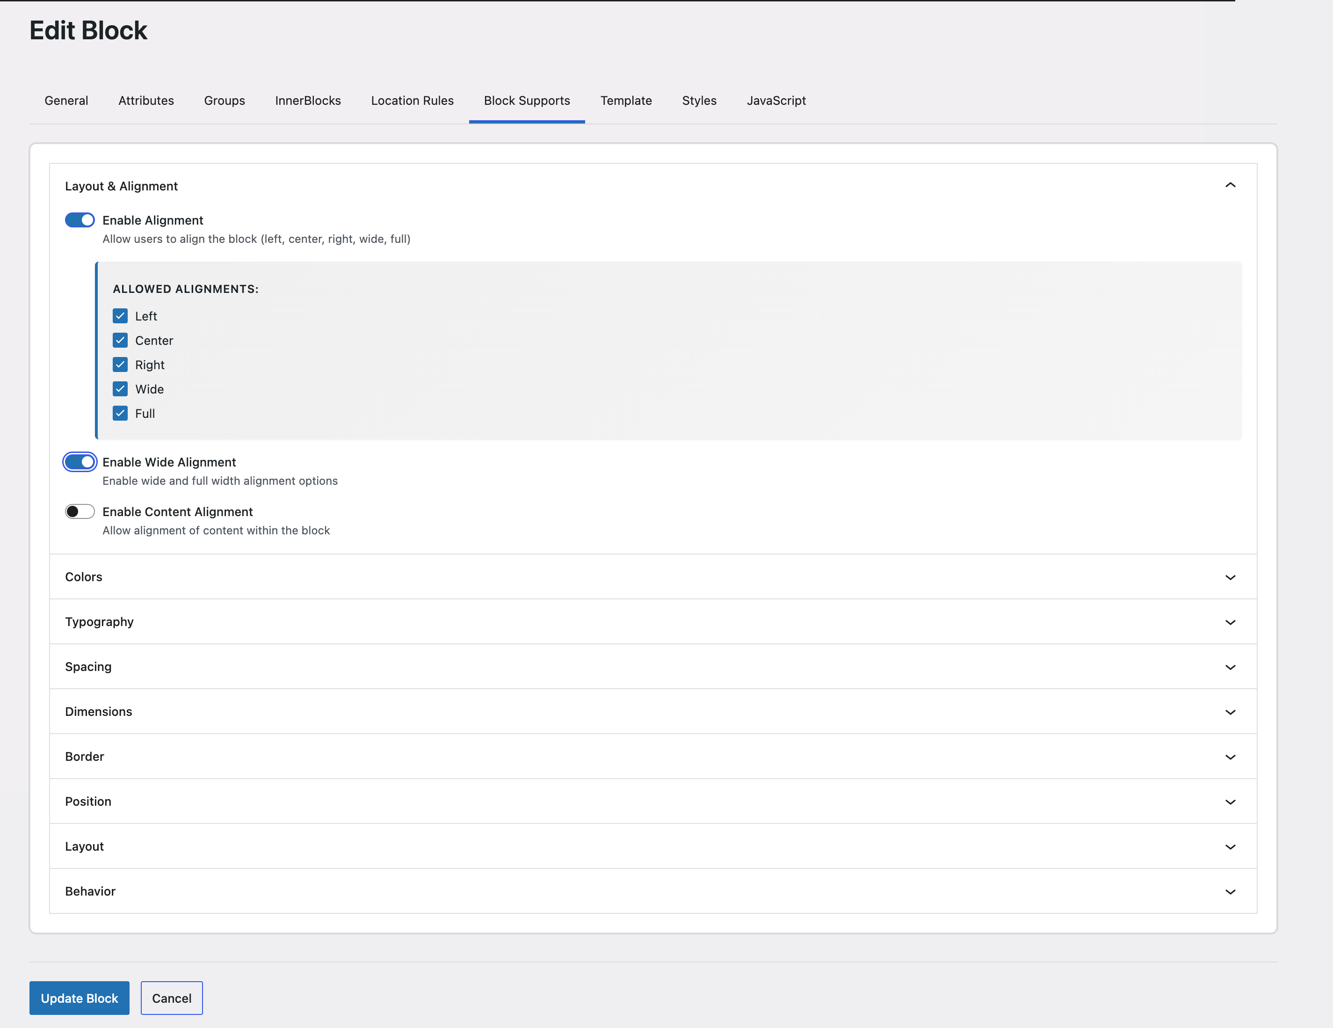Expand the Layout section

tap(653, 847)
